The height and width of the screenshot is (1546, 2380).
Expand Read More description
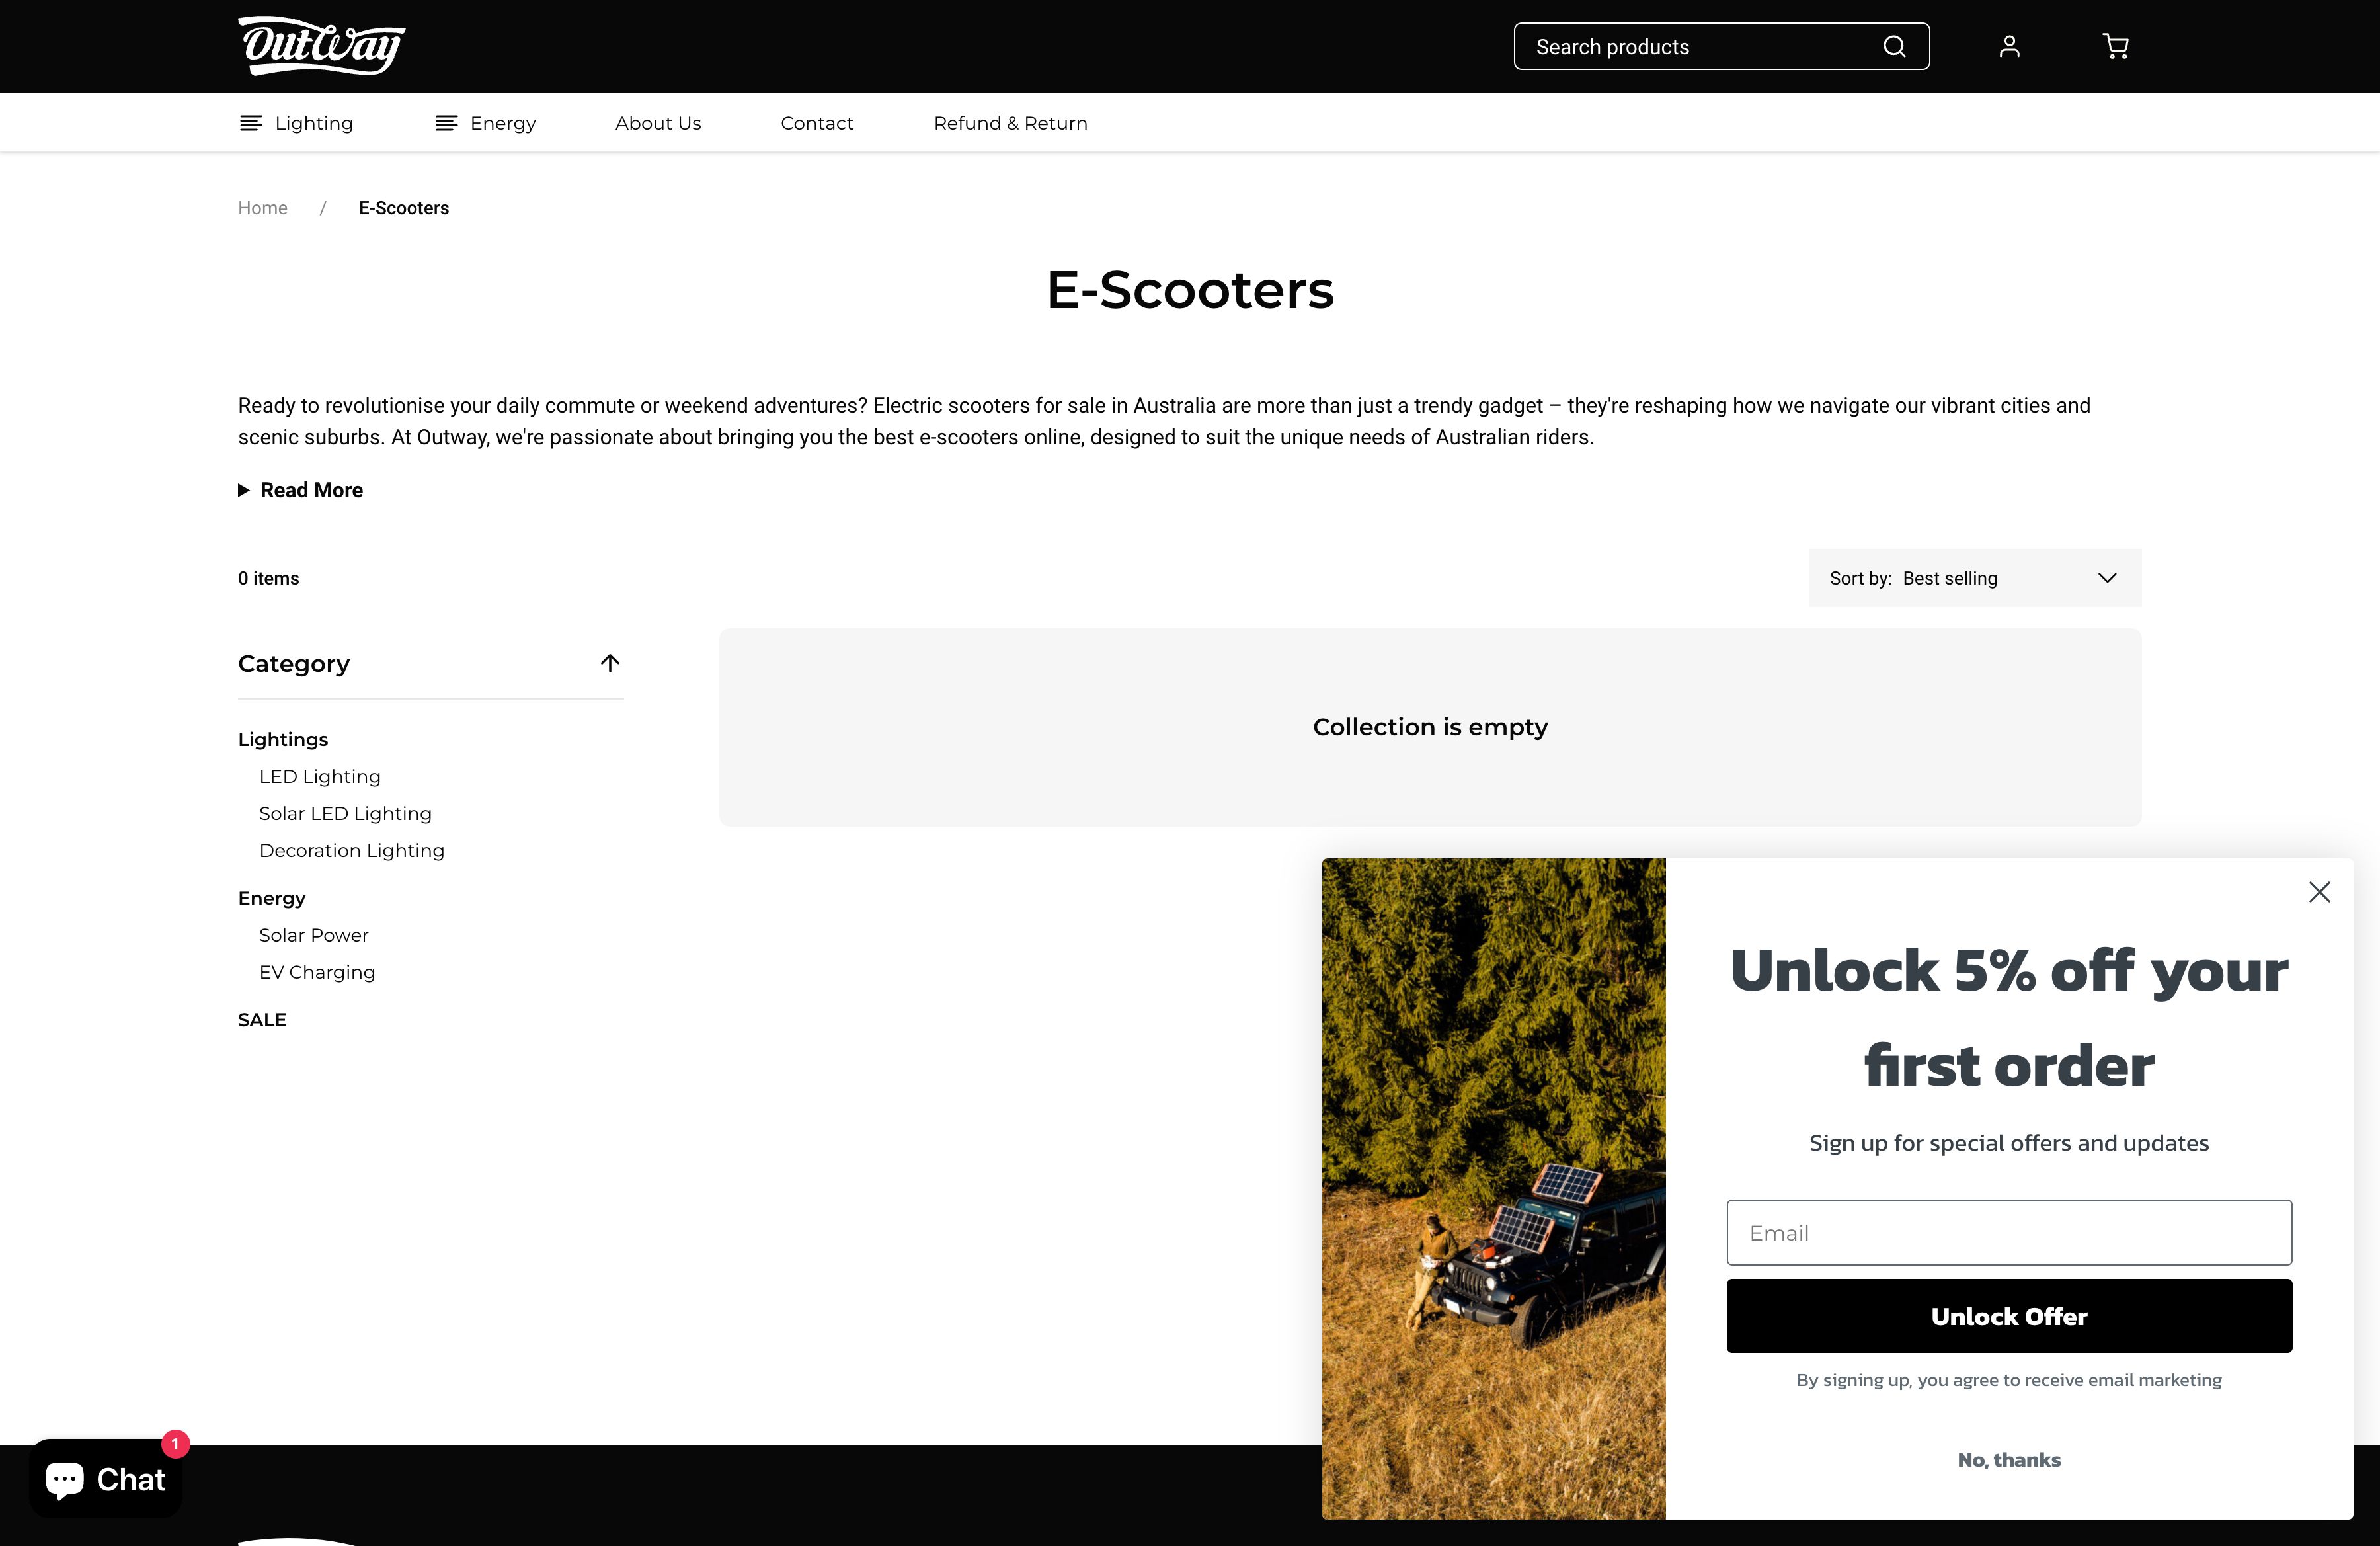[301, 490]
